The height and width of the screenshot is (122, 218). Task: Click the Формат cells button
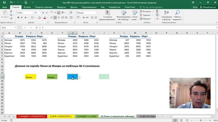(146, 19)
